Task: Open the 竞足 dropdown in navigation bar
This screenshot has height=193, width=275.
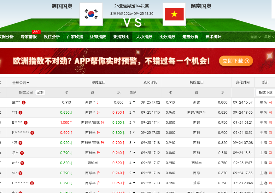Action: coord(255,37)
